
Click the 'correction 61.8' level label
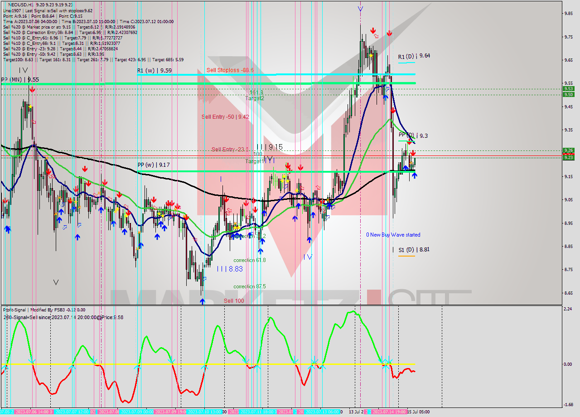250,260
